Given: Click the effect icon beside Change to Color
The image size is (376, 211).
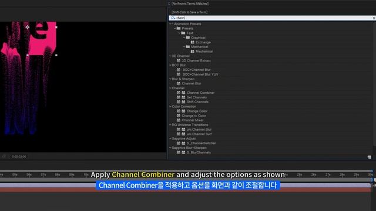Looking at the screenshot, I should [x=179, y=115].
